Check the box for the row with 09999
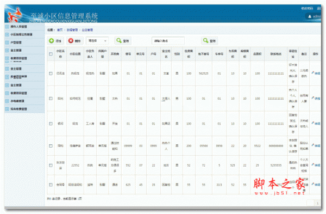This screenshot has width=326, height=214. pyautogui.click(x=51, y=146)
